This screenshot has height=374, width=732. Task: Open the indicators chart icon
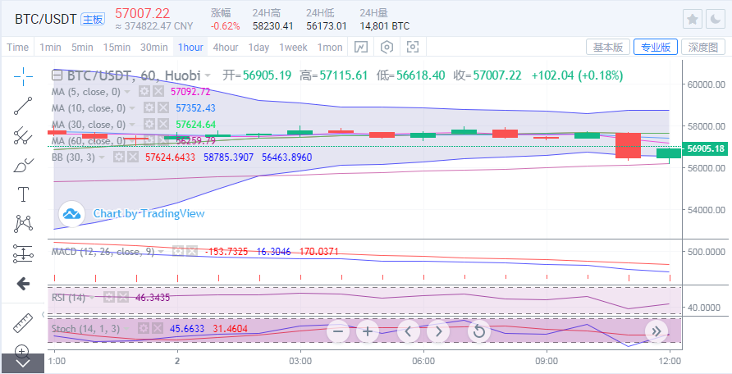[x=360, y=47]
